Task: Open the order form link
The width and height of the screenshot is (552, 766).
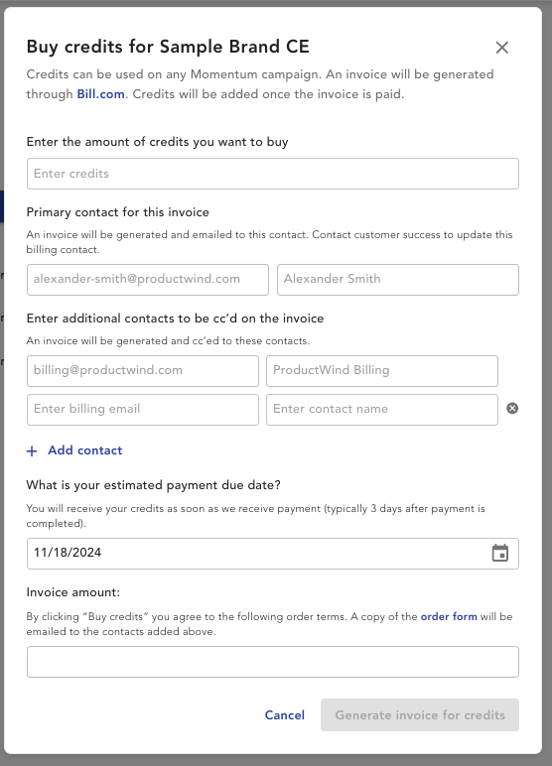Action: tap(449, 616)
